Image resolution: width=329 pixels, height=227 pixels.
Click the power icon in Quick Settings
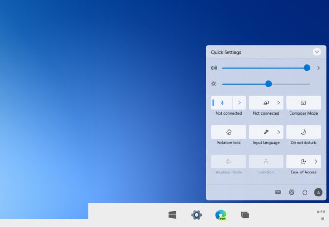click(305, 192)
